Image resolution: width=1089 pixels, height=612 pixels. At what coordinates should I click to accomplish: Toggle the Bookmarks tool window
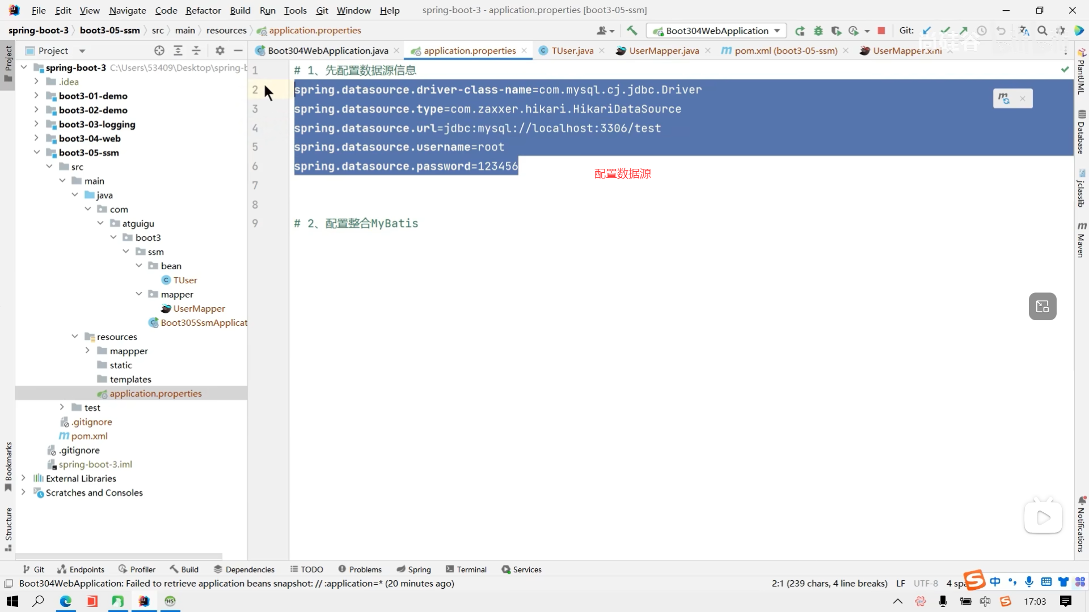click(8, 466)
